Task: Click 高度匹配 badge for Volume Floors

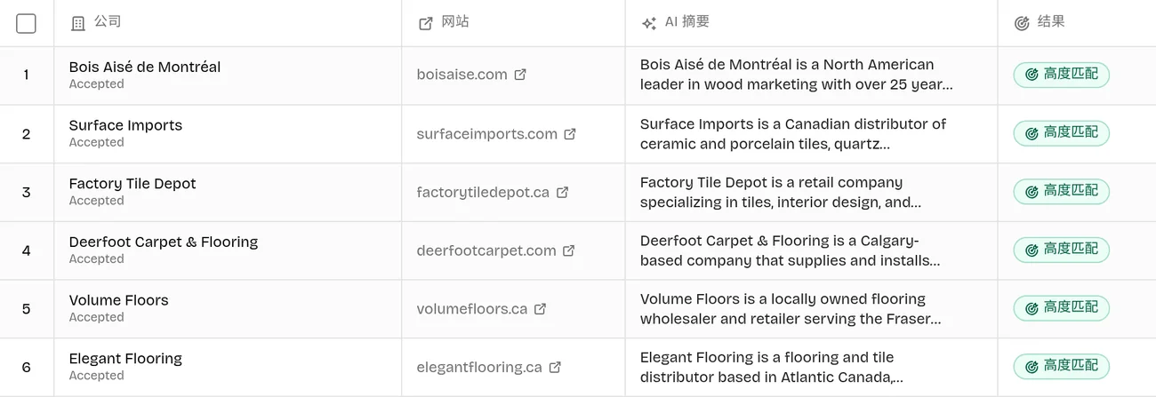Action: [x=1062, y=308]
